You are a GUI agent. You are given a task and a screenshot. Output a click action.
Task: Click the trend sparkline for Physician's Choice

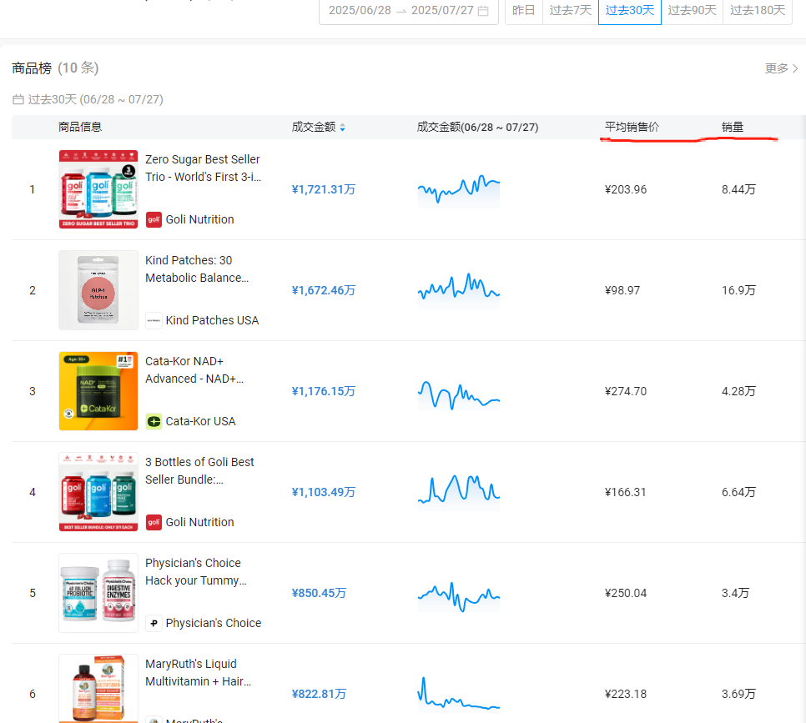pyautogui.click(x=459, y=596)
